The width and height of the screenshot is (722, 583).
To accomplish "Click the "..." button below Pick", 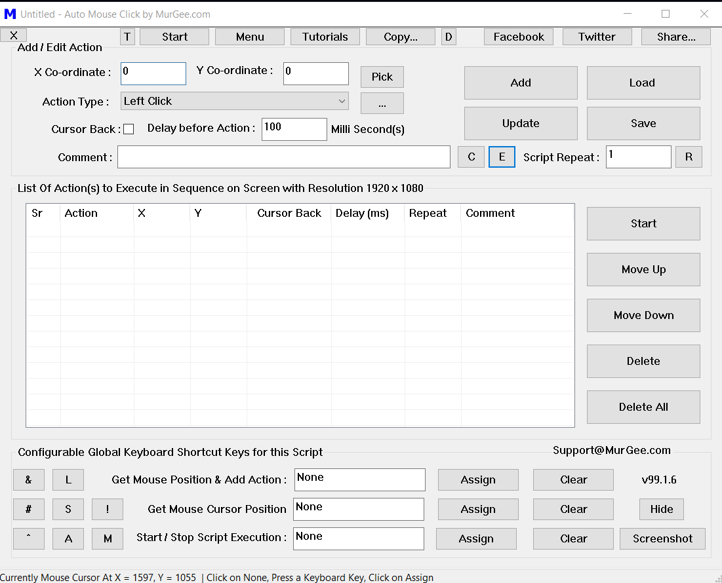I will click(382, 103).
